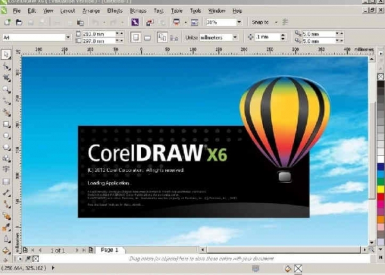Open the Tools menu
The height and width of the screenshot is (275, 385).
(x=196, y=11)
